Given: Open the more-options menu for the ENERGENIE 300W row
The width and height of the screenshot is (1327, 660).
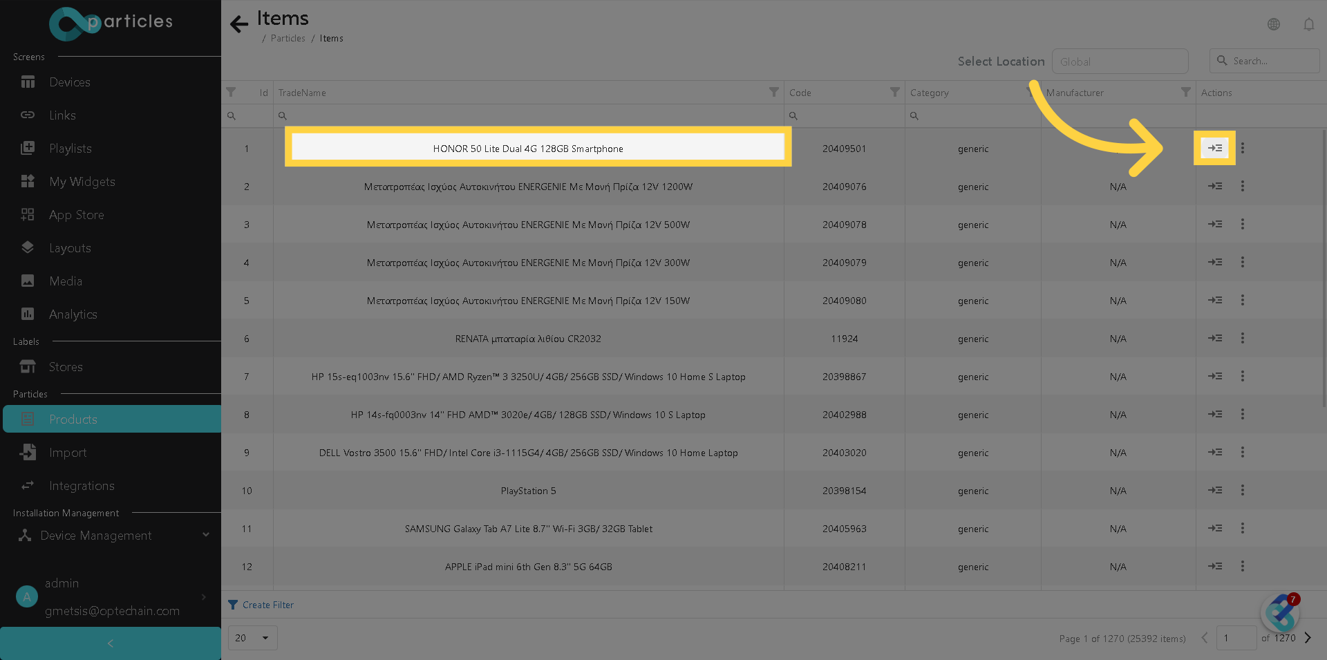Looking at the screenshot, I should (x=1242, y=262).
